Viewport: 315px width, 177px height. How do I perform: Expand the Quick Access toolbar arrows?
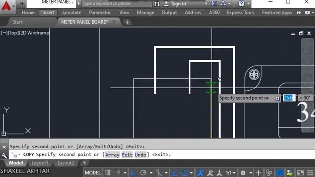click(22, 3)
